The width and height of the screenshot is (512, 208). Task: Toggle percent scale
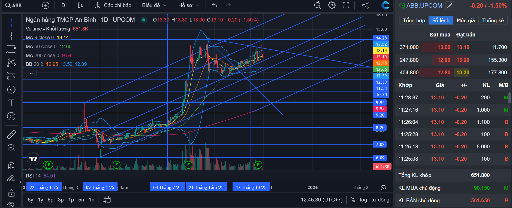click(x=353, y=200)
